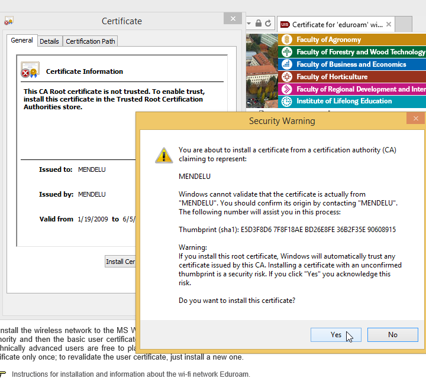Image resolution: width=426 pixels, height=385 pixels.
Task: Select the browser tab 'Certificate for eduroam'
Action: [337, 25]
